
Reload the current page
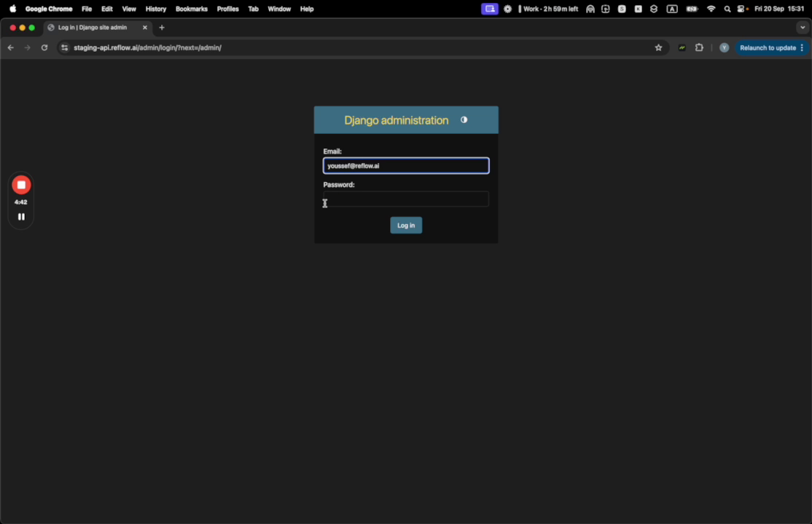44,47
